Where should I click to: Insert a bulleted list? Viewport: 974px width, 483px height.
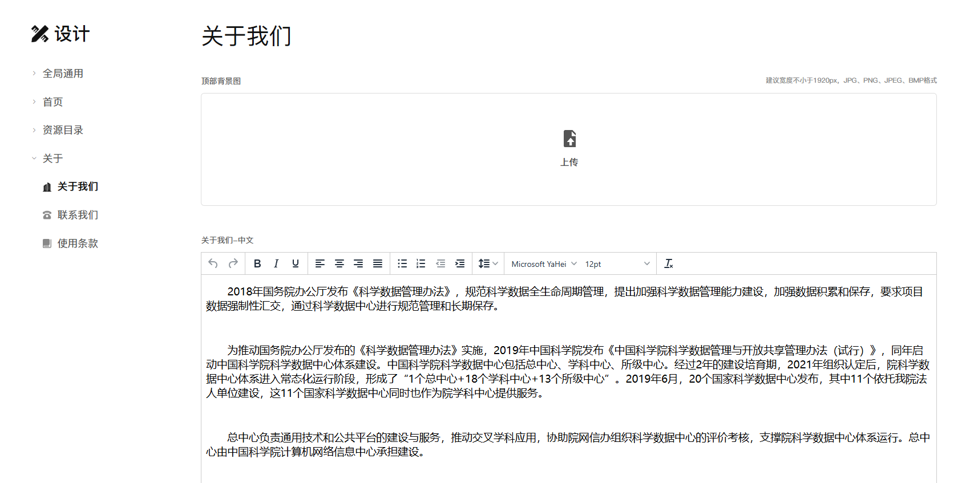[402, 263]
